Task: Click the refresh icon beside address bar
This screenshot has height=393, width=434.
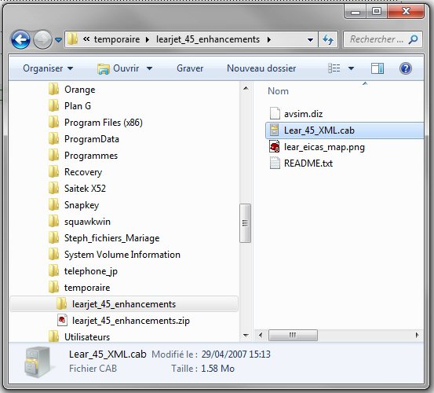Action: 328,39
